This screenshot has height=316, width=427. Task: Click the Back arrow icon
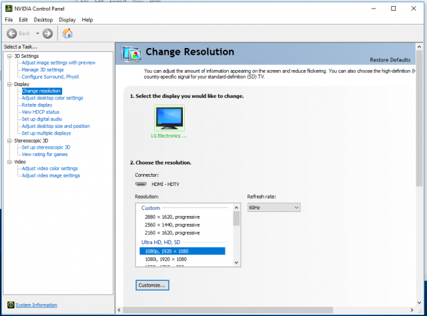point(12,33)
